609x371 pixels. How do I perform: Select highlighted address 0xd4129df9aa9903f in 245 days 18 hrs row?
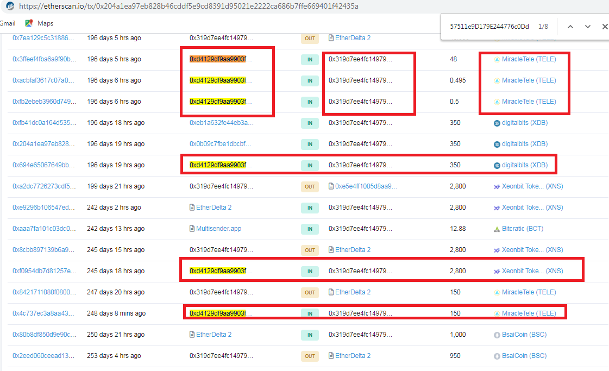[217, 271]
